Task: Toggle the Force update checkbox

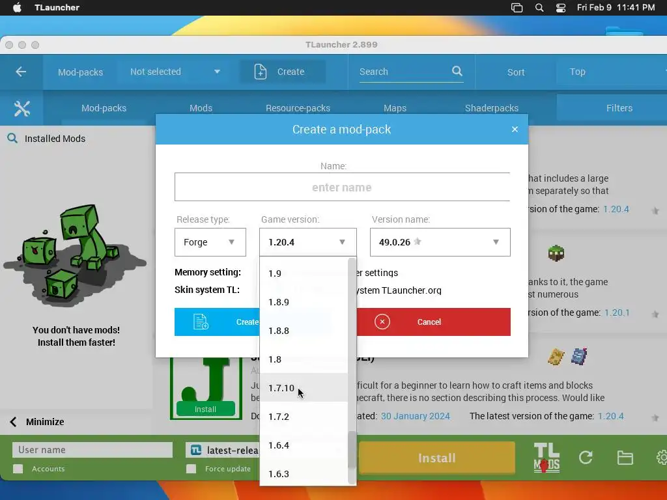Action: tap(192, 469)
